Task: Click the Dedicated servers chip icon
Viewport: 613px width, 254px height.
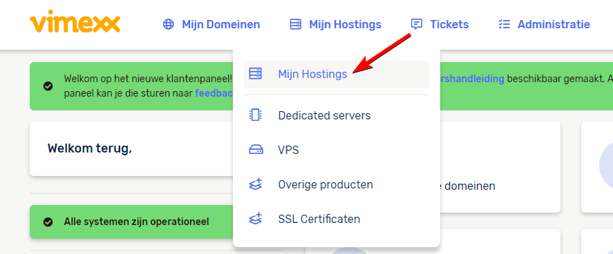Action: tap(256, 115)
